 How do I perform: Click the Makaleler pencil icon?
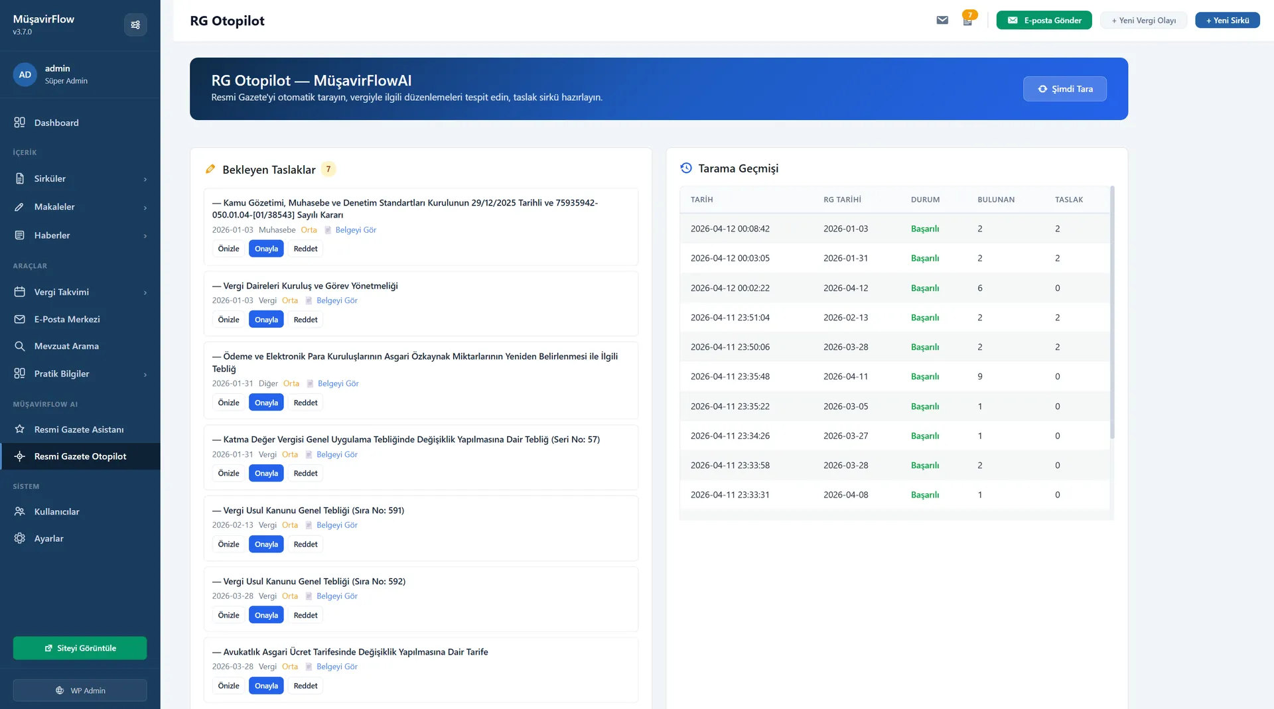[x=20, y=207]
